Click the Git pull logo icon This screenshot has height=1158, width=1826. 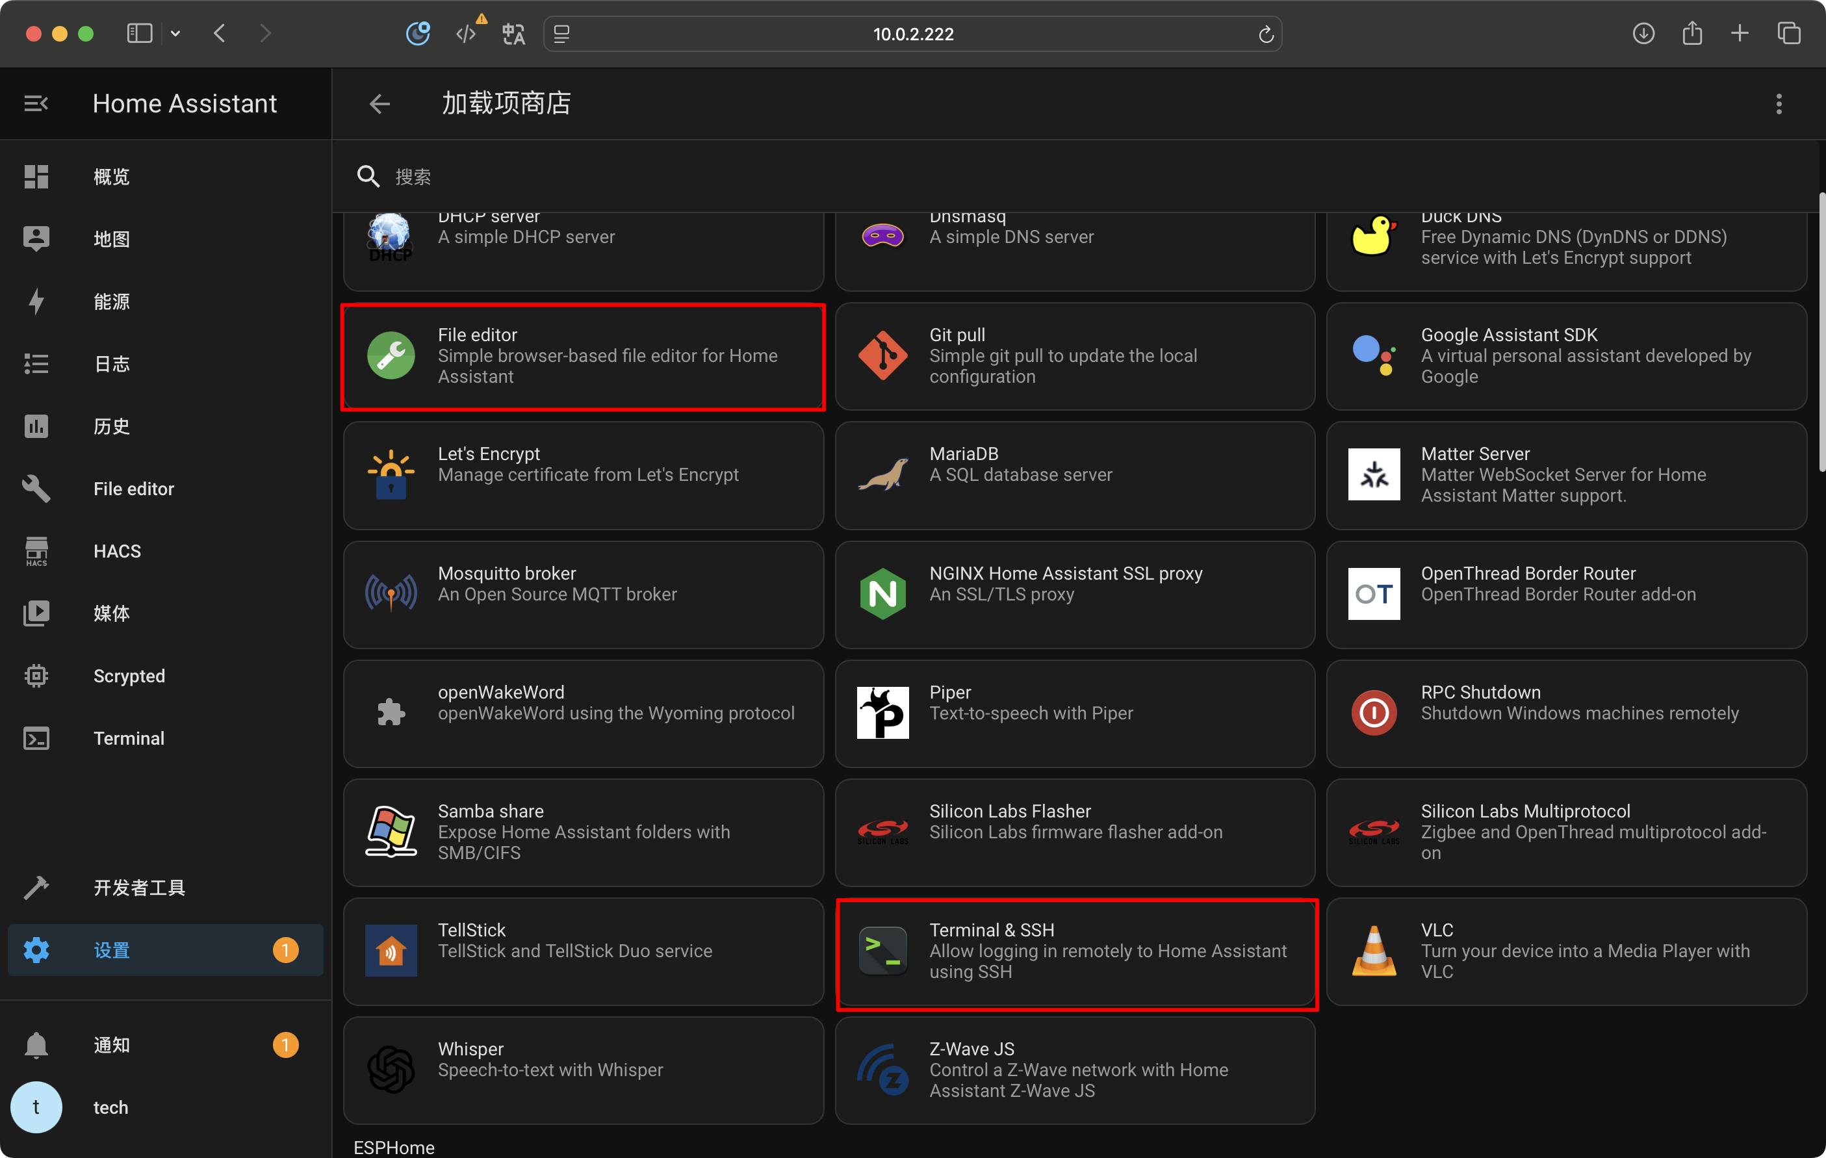882,355
